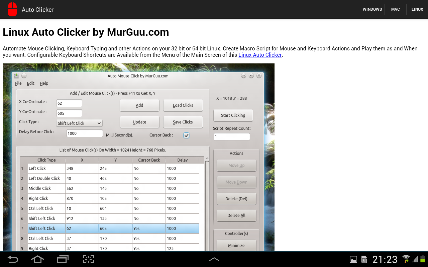Viewport: 428px width, 267px height.
Task: Tap the Home icon in the navigation bar
Action: [x=37, y=259]
